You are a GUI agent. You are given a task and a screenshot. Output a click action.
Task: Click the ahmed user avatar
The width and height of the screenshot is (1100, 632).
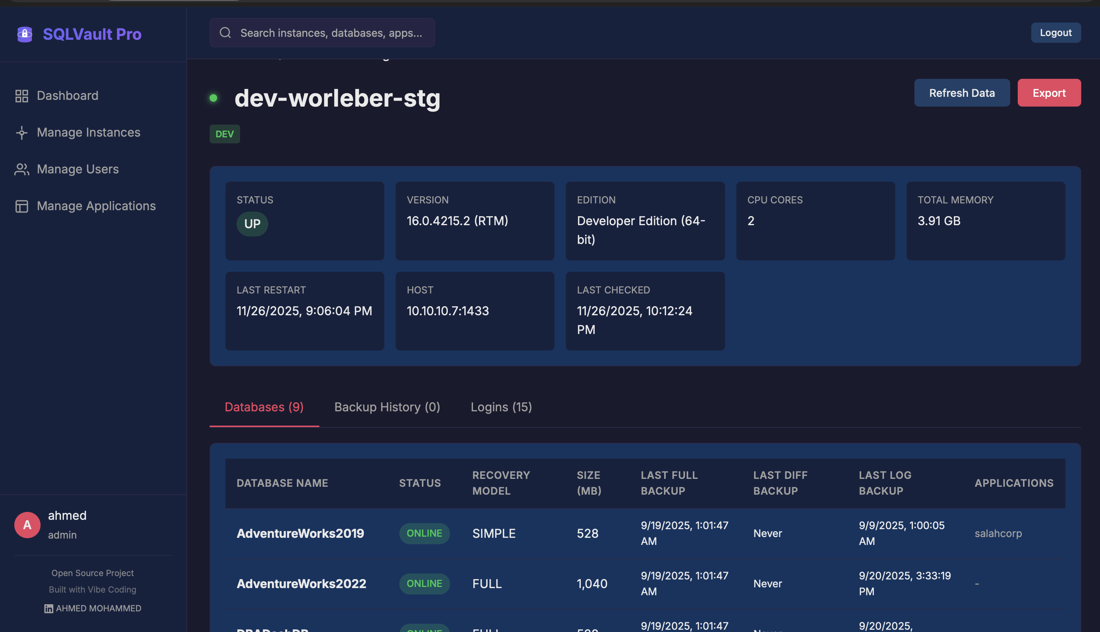(27, 525)
